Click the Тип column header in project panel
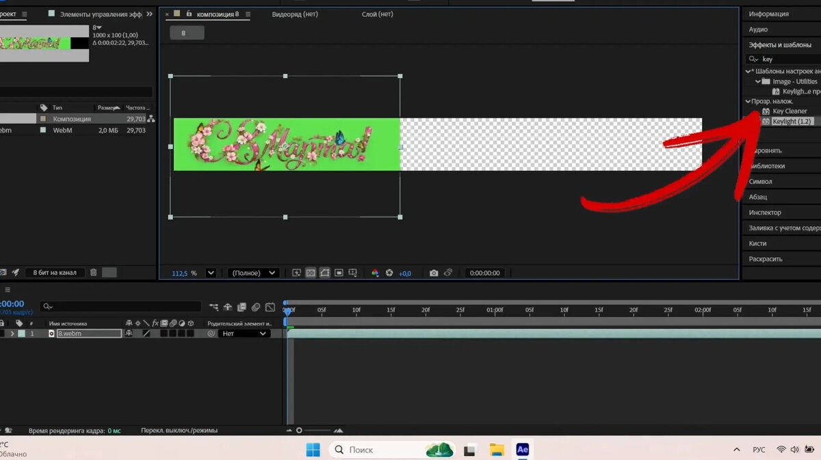The width and height of the screenshot is (821, 460). pos(57,108)
